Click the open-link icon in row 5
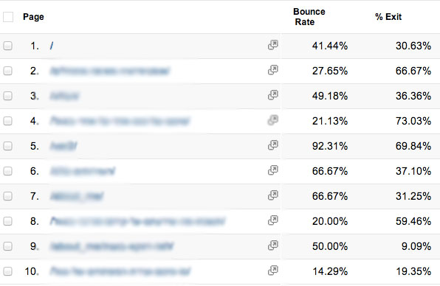 tap(272, 145)
